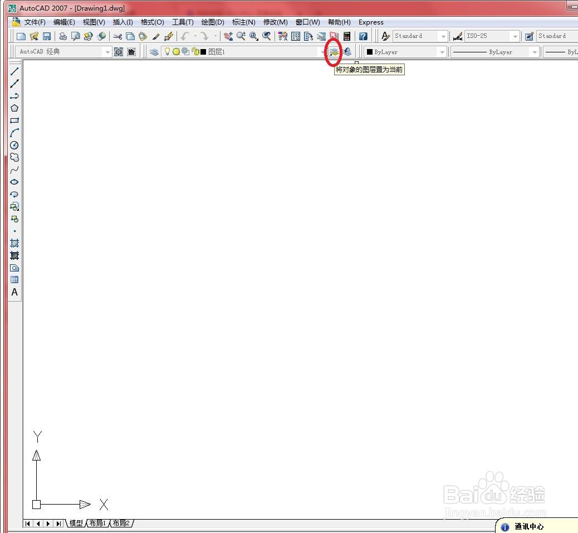The width and height of the screenshot is (578, 533).
Task: Open the ByLayer linetype dropdown
Action: coord(535,52)
